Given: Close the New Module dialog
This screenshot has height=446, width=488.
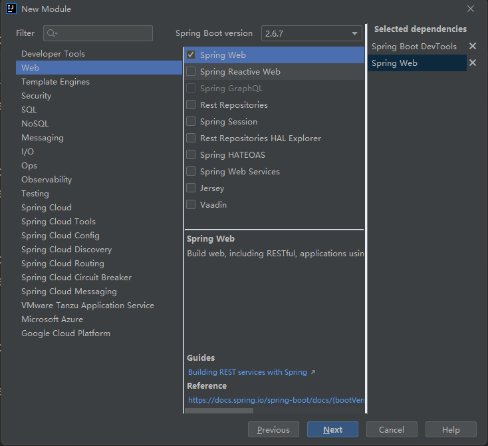Looking at the screenshot, I should (471, 9).
